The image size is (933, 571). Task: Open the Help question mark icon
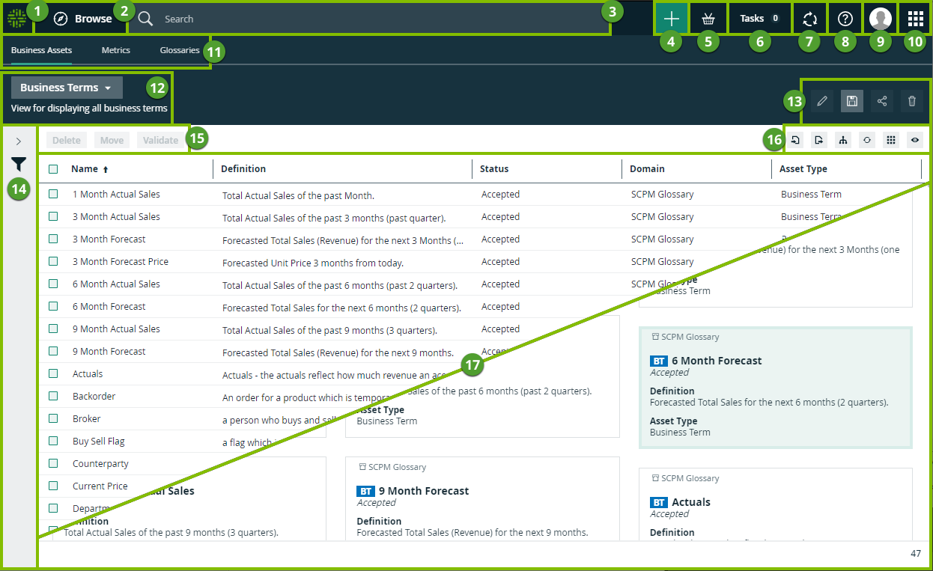845,19
